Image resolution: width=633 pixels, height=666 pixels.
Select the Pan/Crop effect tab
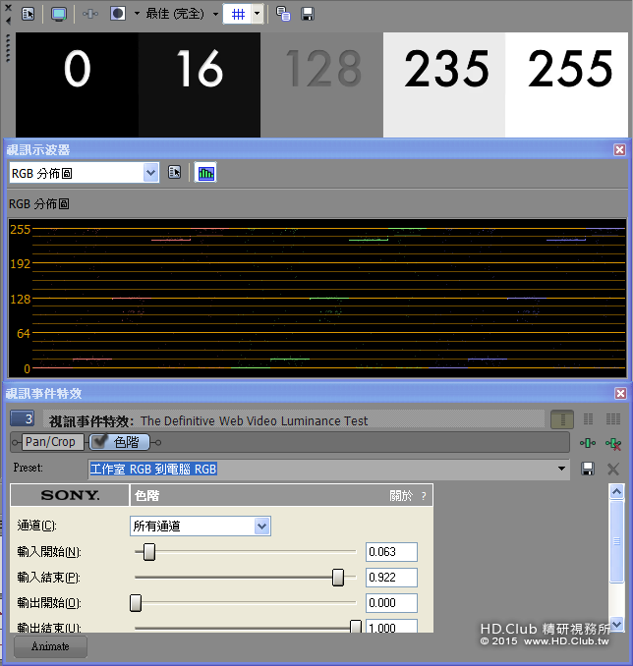click(x=50, y=442)
